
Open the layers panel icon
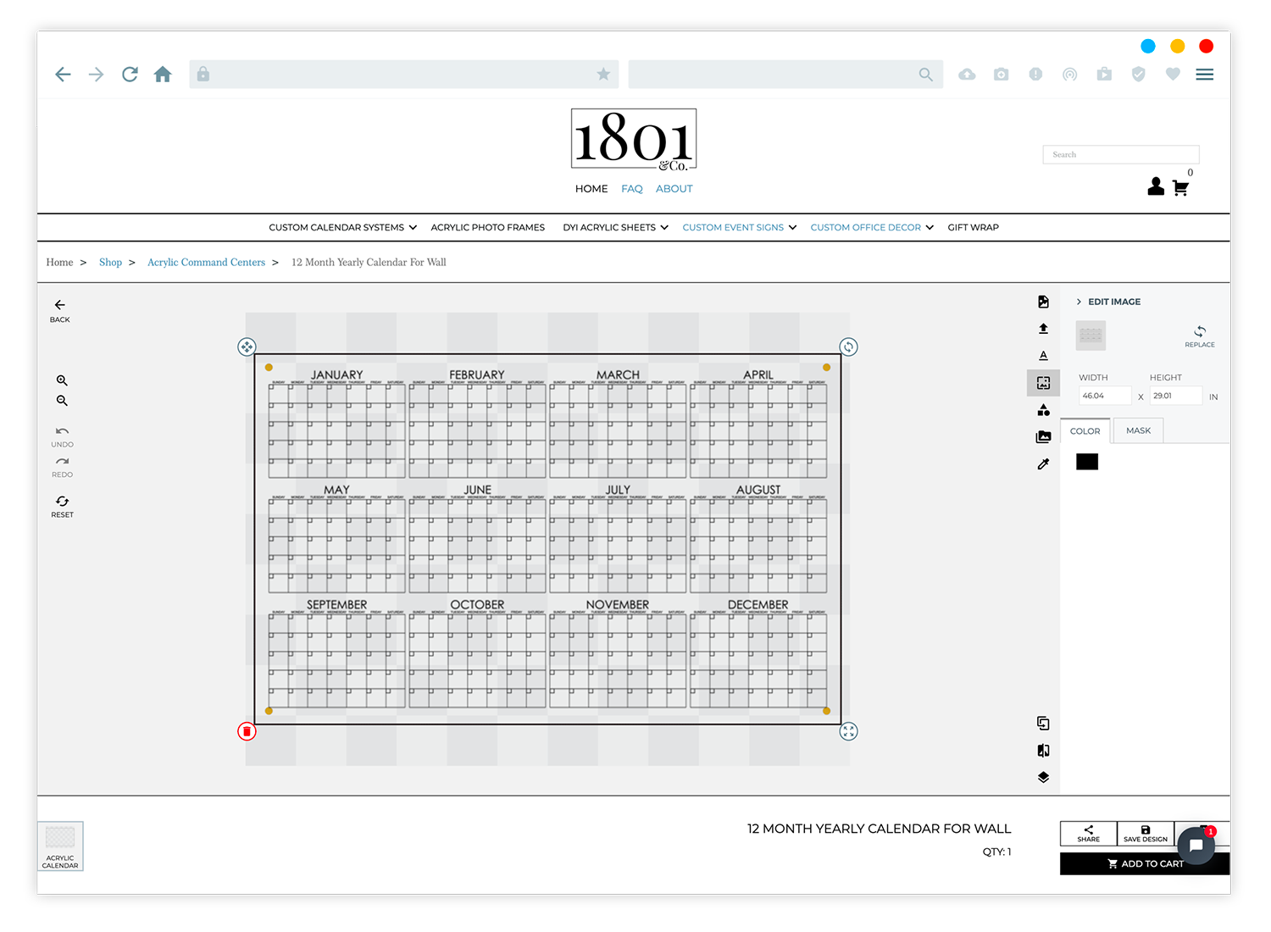[1043, 777]
